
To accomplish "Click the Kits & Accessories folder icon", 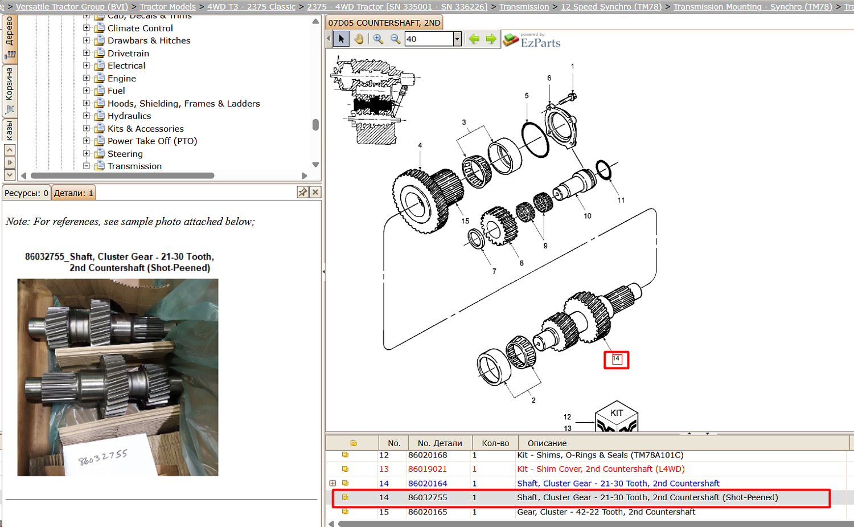I will [x=100, y=128].
